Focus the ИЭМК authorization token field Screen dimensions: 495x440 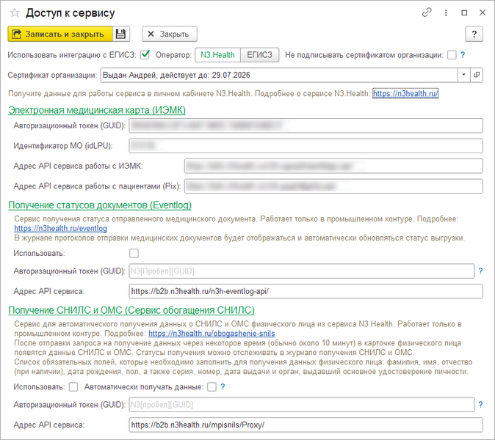click(306, 125)
